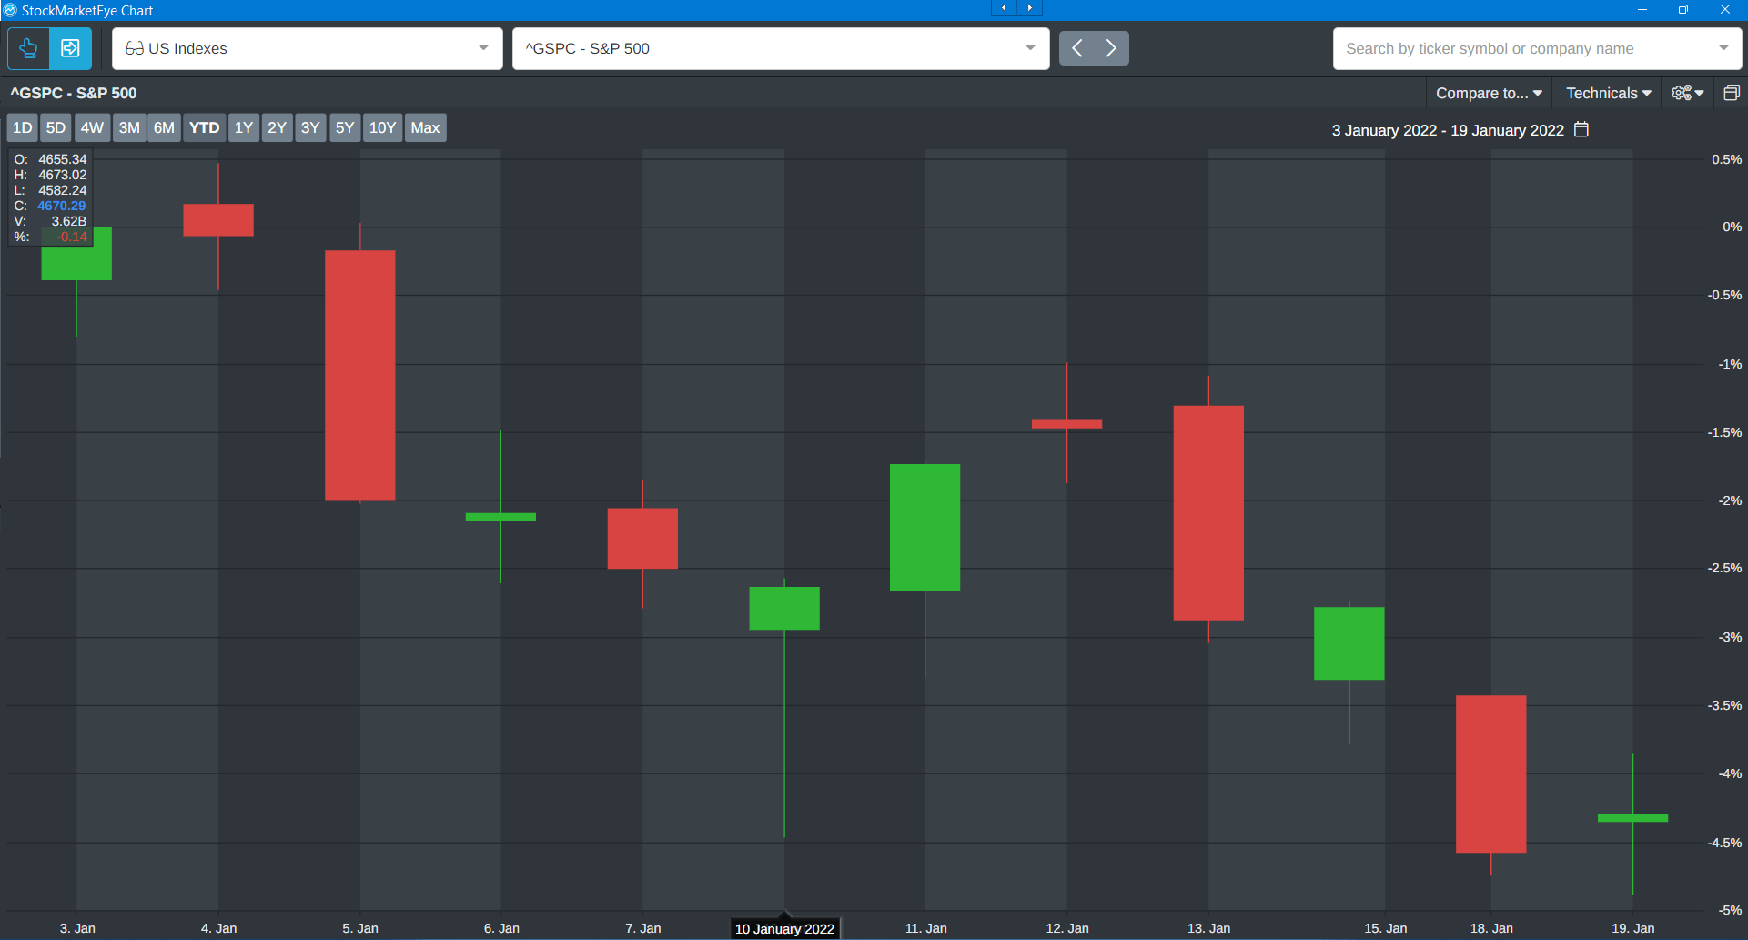Open the ^GSPC - S&P 500 symbol dropdown
The width and height of the screenshot is (1748, 940).
click(x=781, y=48)
